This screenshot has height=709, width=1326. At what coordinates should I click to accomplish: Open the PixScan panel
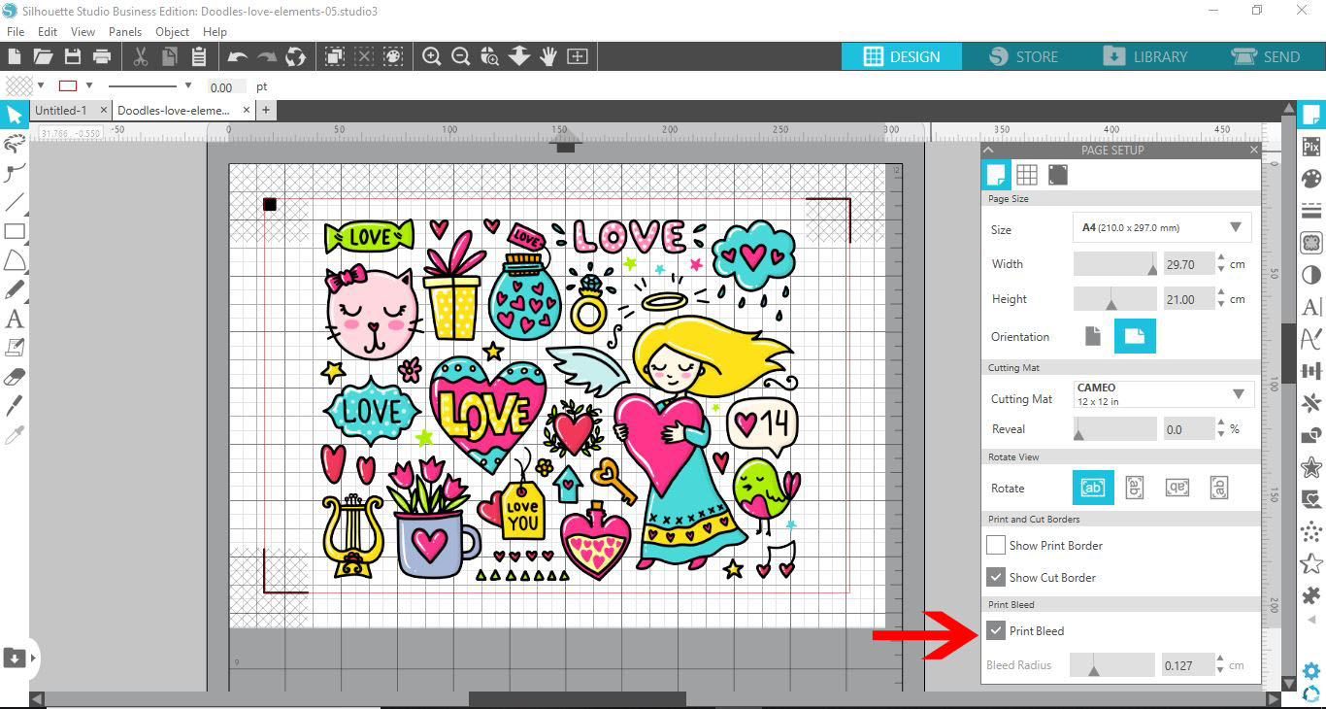pos(1311,144)
